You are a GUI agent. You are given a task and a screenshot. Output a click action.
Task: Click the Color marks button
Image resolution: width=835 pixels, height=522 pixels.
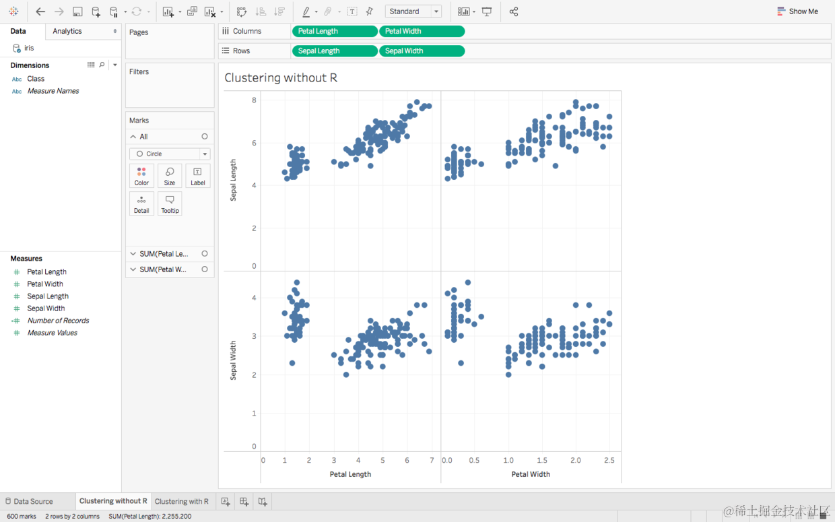141,176
